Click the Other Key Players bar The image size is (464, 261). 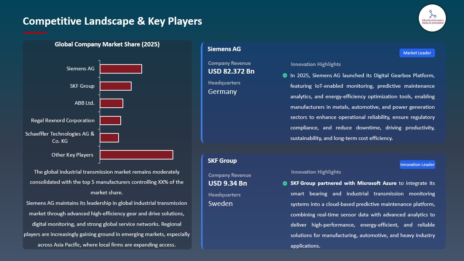click(x=136, y=155)
